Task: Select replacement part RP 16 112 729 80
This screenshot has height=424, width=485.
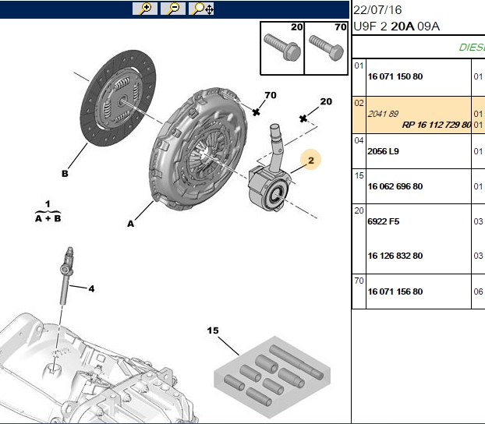Action: click(x=437, y=125)
